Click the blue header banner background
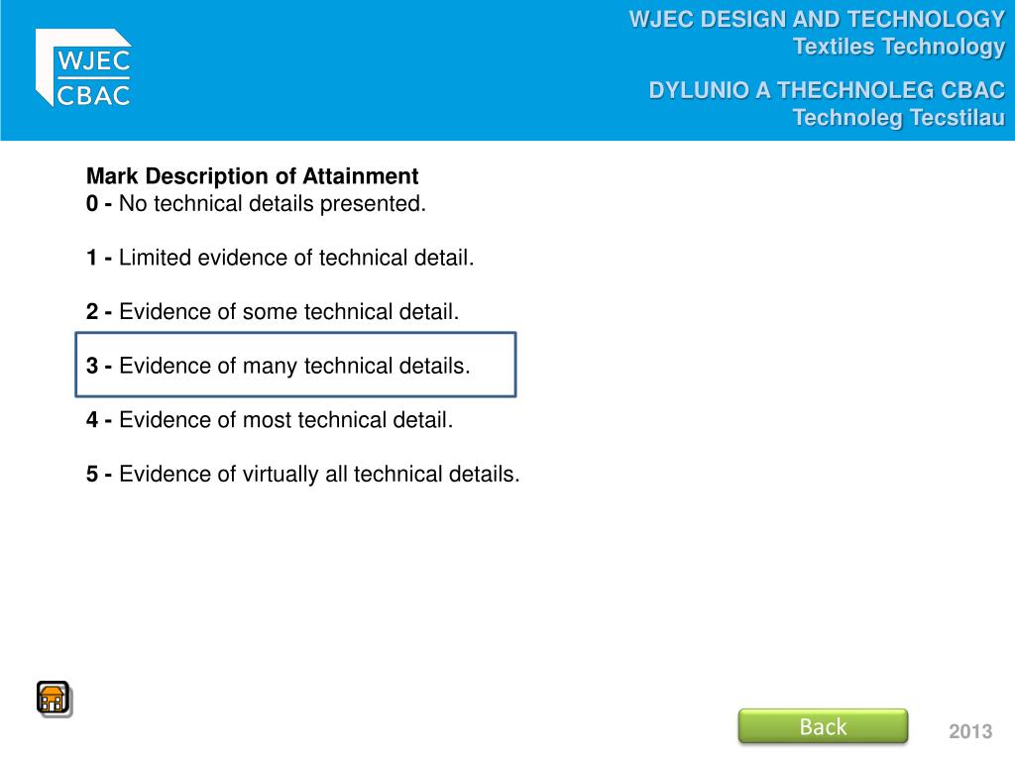The width and height of the screenshot is (1015, 761). point(389,70)
